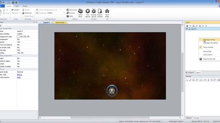Switch to the Events ribbon tab
This screenshot has height=123, width=220.
[25, 6]
